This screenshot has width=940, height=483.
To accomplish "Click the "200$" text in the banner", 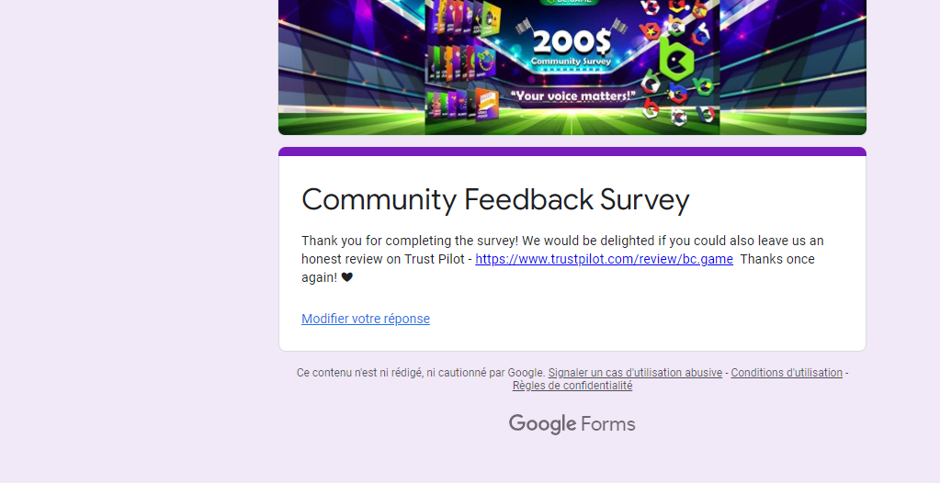I will click(x=571, y=42).
